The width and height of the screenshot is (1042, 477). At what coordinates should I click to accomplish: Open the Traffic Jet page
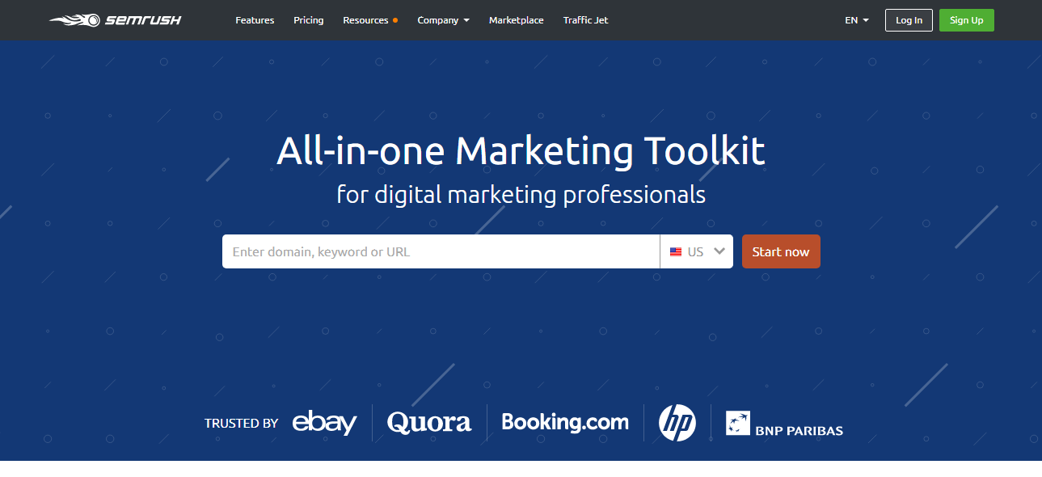click(586, 20)
